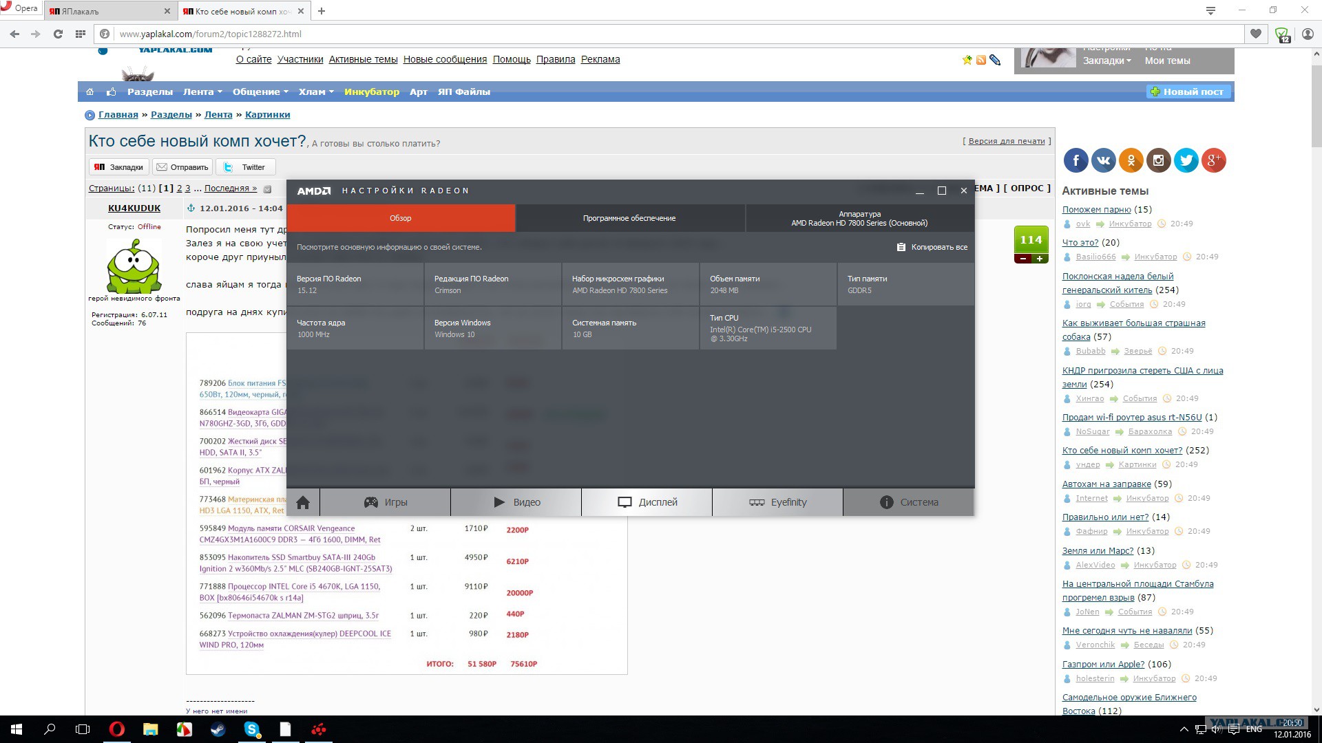The image size is (1322, 743).
Task: Open the Speed Dial grid icon
Action: click(x=81, y=34)
